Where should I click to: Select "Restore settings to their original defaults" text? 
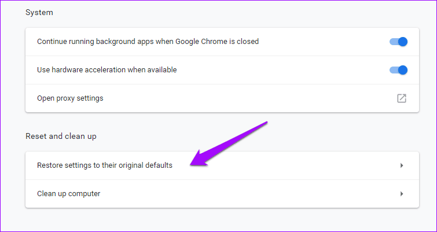105,165
